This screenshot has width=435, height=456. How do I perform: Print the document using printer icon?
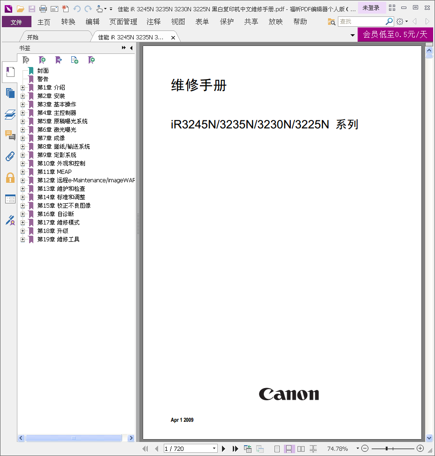coord(43,9)
